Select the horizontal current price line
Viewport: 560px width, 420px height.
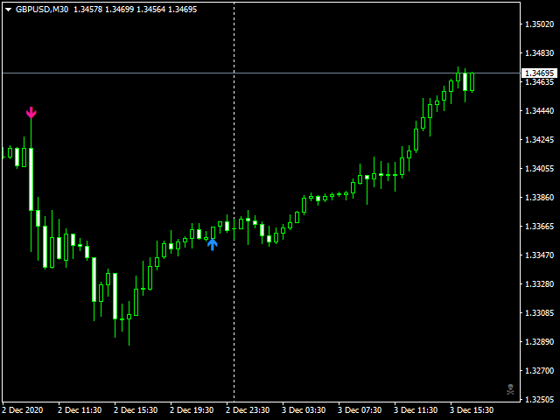click(x=261, y=73)
